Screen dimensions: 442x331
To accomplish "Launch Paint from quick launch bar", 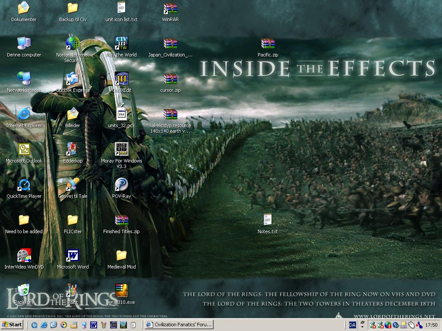I will (x=104, y=325).
